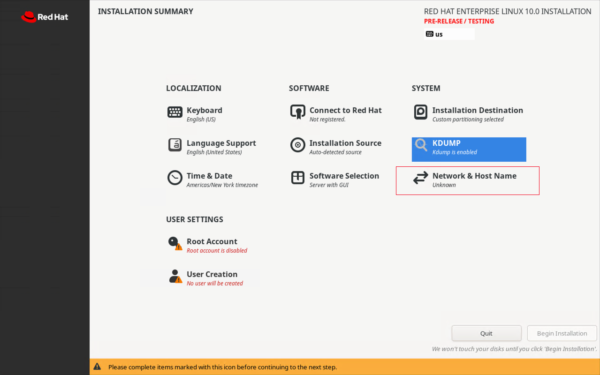Open Installation Destination label
The height and width of the screenshot is (375, 600).
tap(478, 110)
